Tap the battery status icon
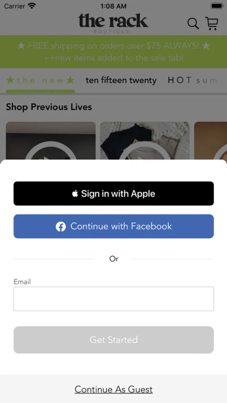Image resolution: width=227 pixels, height=403 pixels. [217, 6]
